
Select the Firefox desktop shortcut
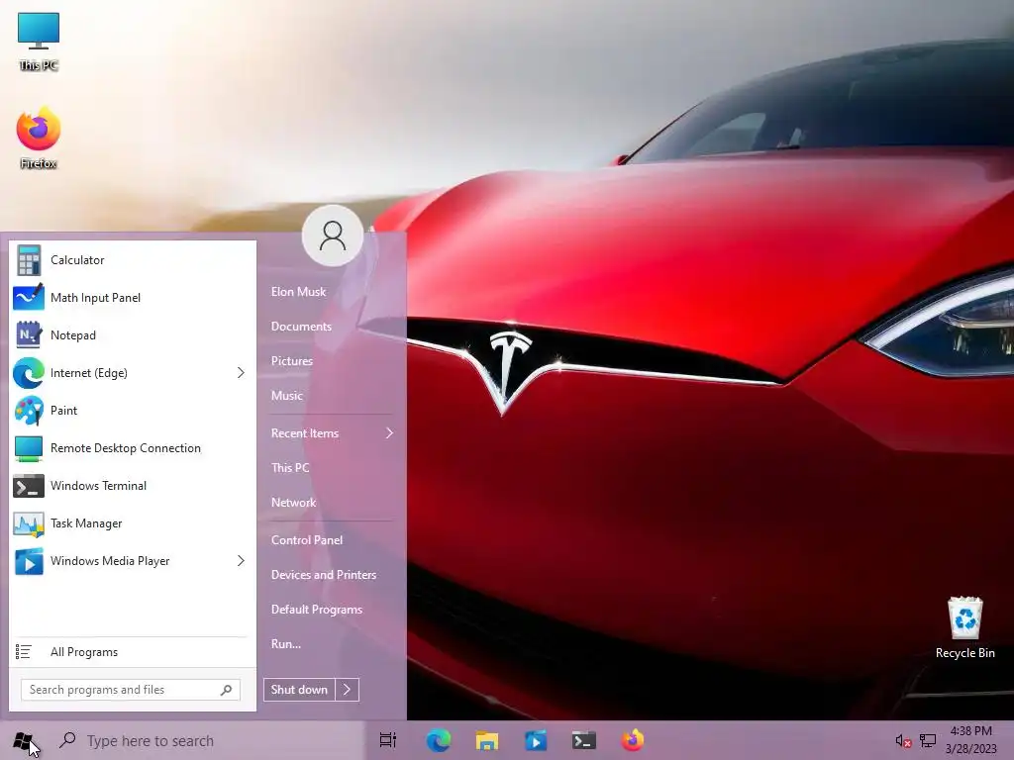(x=39, y=139)
